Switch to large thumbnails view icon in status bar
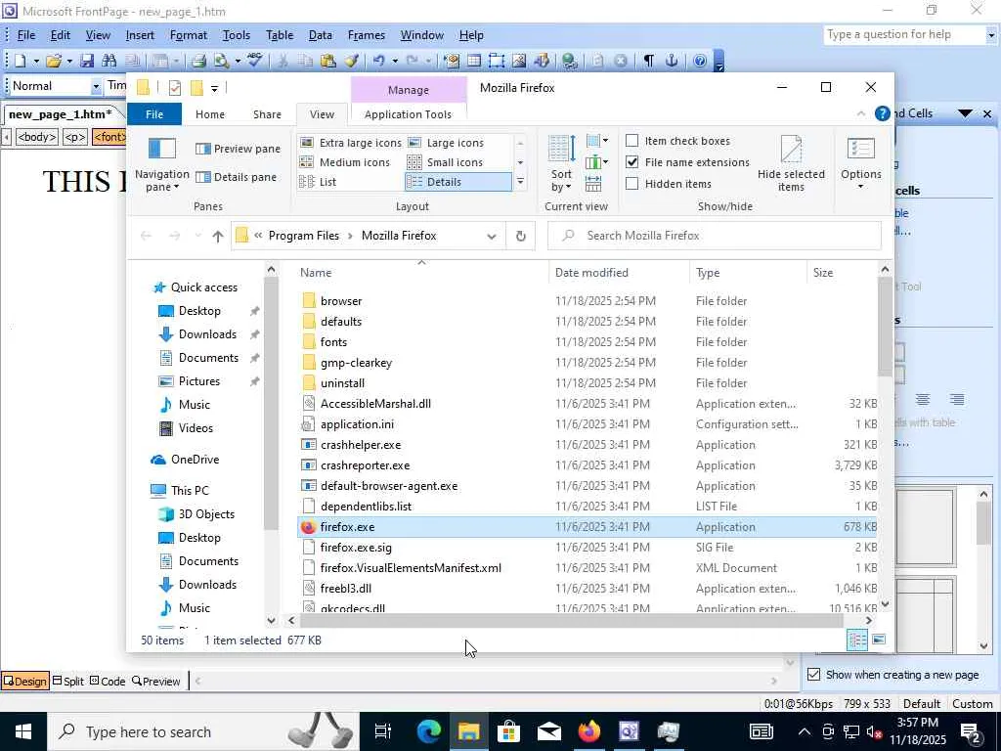The height and width of the screenshot is (751, 1001). (x=879, y=640)
